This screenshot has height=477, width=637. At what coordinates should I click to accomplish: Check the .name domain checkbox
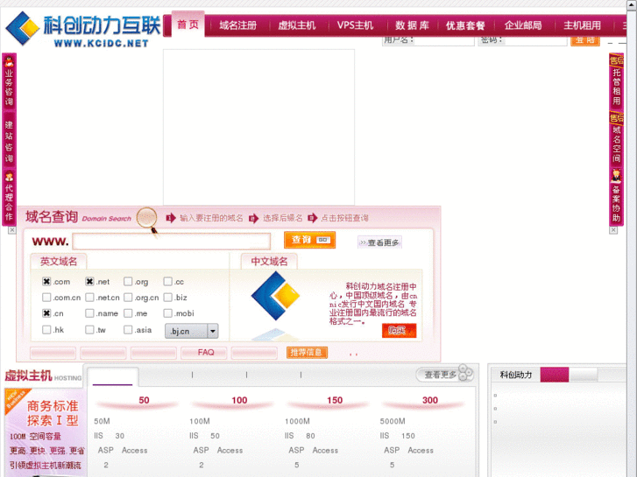[x=89, y=313]
